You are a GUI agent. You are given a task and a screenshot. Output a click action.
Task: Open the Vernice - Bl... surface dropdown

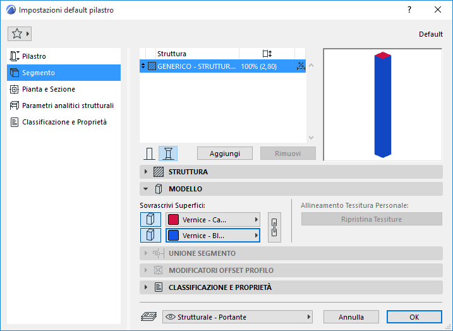(213, 236)
